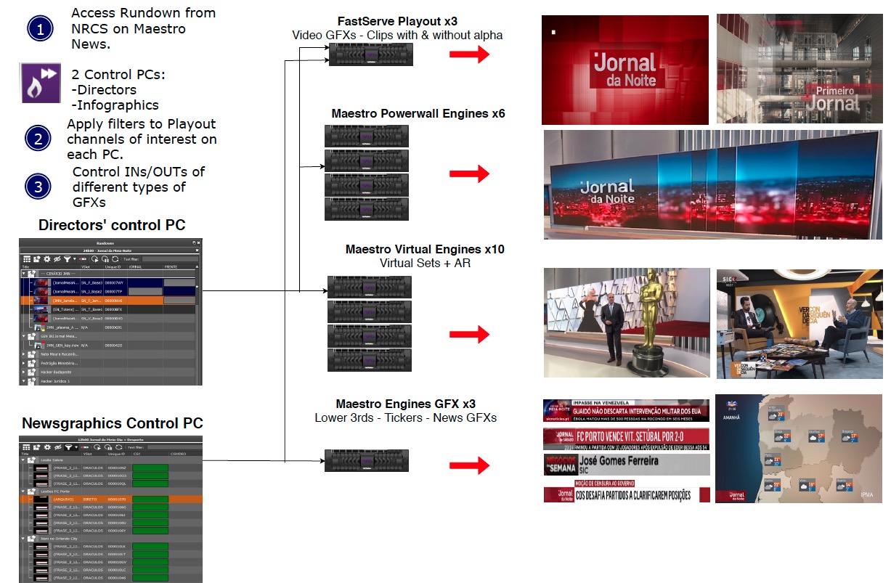The width and height of the screenshot is (891, 583).
Task: Open column layout grid icon in Directors' rundown
Action: pos(27,259)
